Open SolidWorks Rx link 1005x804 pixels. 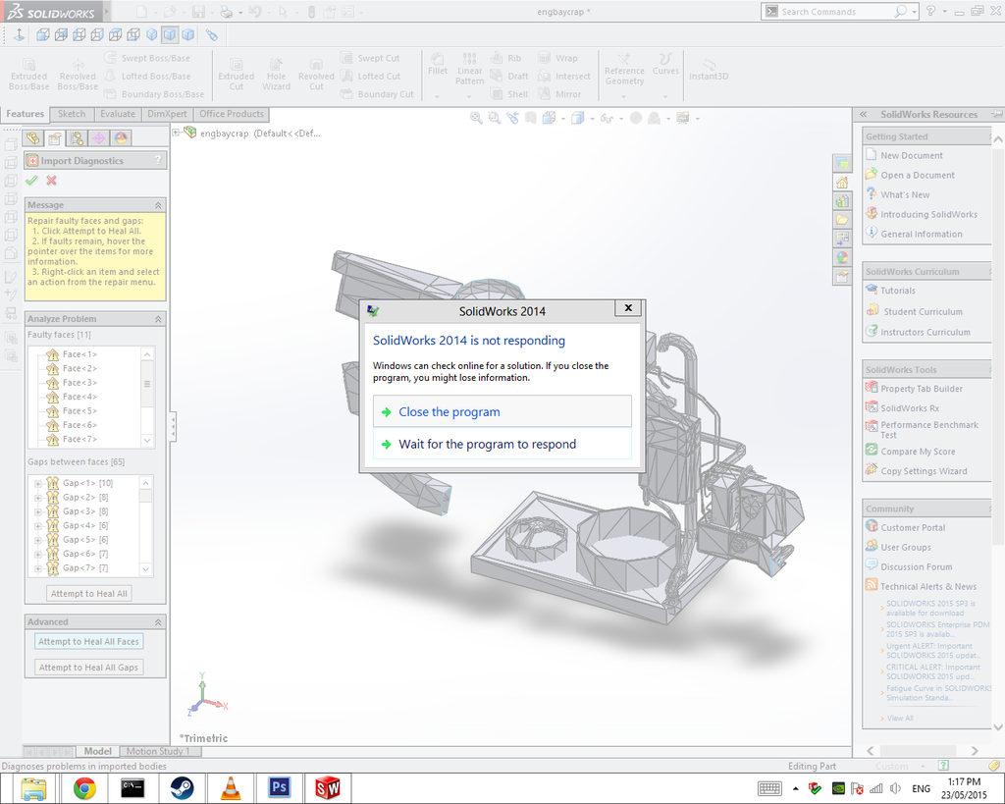pos(902,407)
